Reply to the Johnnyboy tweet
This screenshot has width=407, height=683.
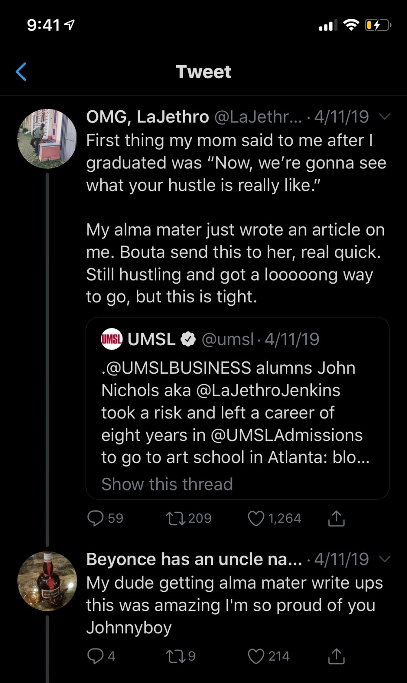[96, 656]
